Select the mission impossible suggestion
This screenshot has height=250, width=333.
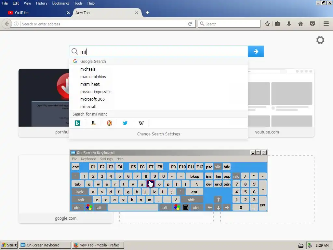coord(158,91)
